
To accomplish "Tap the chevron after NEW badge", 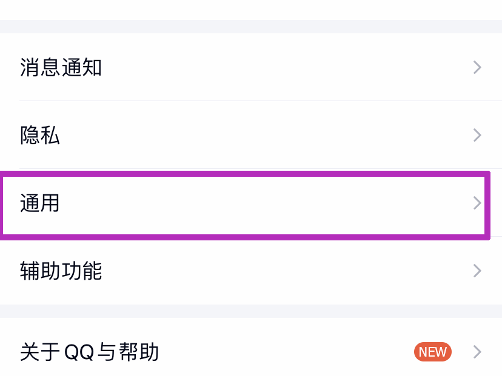I will (x=477, y=352).
